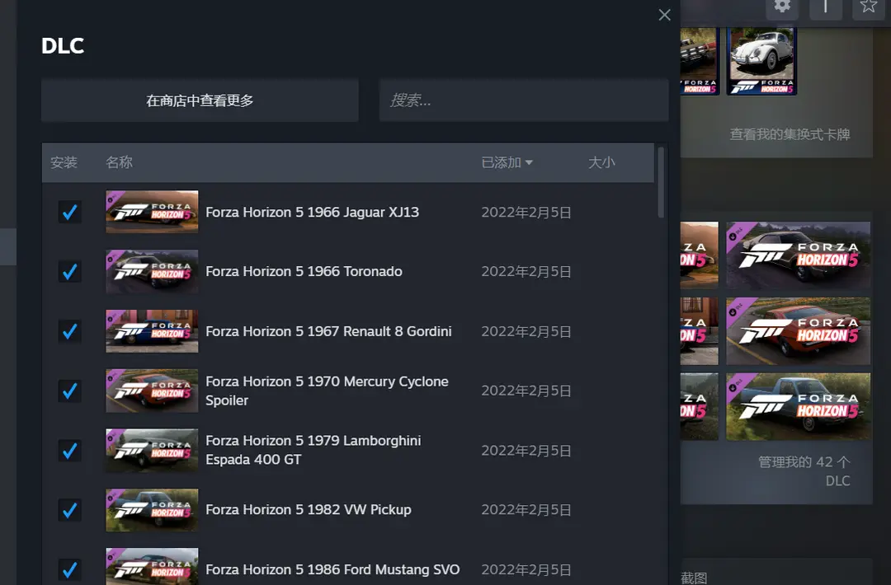Image resolution: width=891 pixels, height=585 pixels.
Task: Open 1966 Toronado DLC thumbnail
Action: tap(153, 271)
